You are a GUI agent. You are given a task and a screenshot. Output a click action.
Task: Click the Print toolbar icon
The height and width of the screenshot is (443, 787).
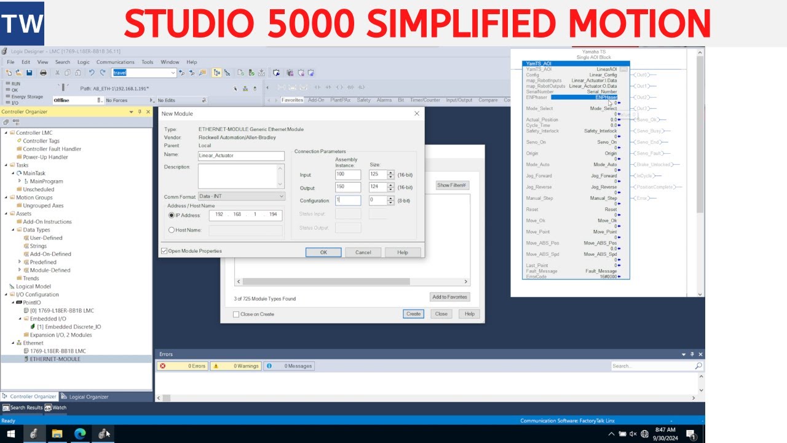43,73
